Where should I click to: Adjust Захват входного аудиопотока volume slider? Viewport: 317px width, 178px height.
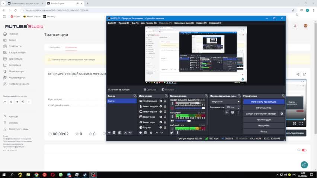pos(190,108)
